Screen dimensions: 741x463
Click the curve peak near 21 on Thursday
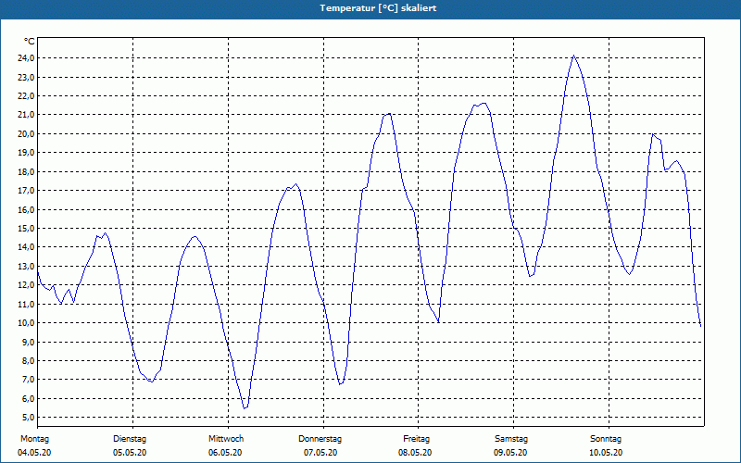(x=389, y=113)
